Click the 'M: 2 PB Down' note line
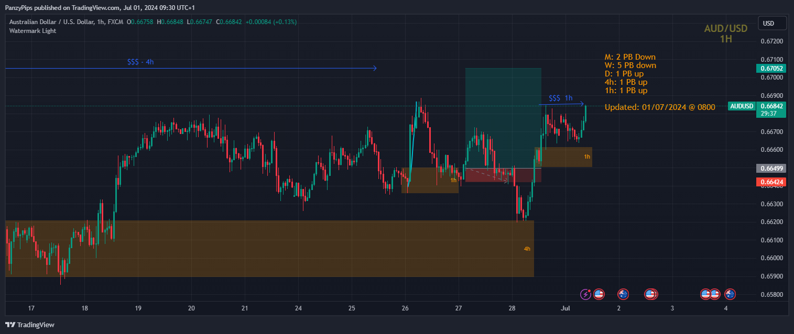The image size is (794, 334). [630, 57]
